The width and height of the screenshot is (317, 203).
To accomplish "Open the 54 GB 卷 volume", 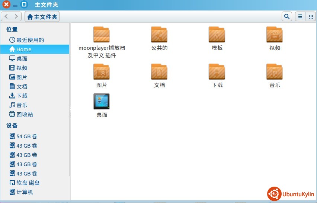I will (x=26, y=136).
